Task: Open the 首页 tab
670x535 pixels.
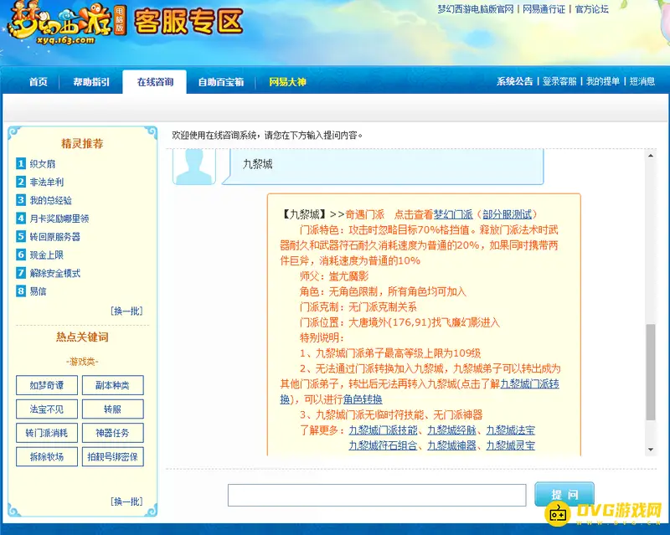Action: [38, 82]
